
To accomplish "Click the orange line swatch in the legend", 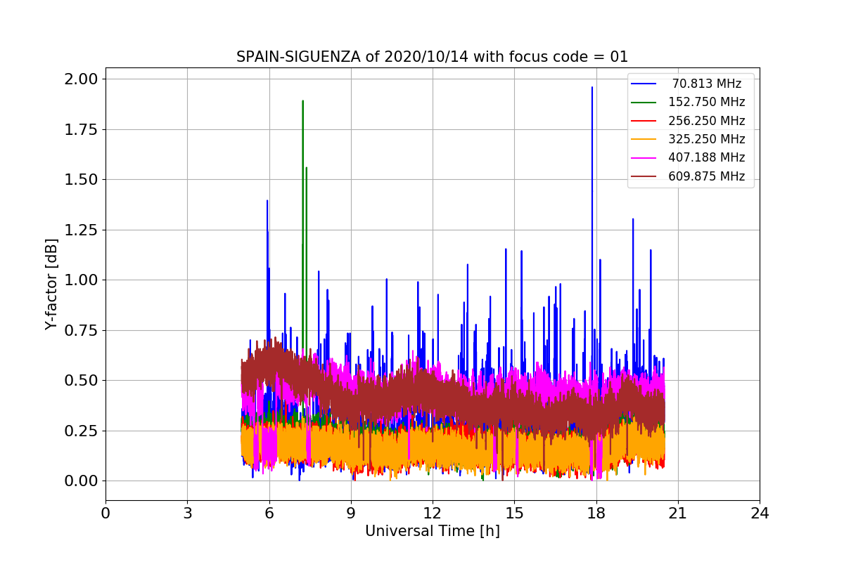I will coord(644,139).
